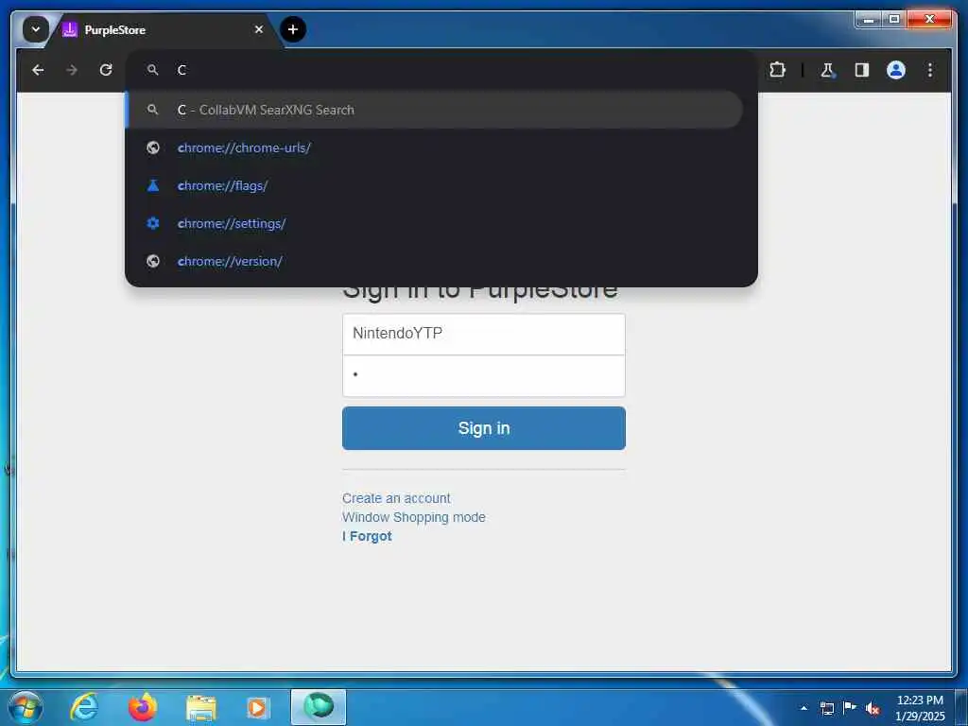968x726 pixels.
Task: Open Chrome Labs flask icon
Action: click(828, 70)
